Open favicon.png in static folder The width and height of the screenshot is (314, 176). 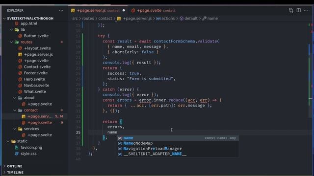(31, 148)
